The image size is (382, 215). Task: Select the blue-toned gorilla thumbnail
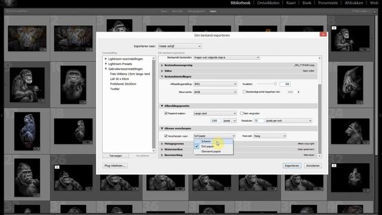coord(27,131)
